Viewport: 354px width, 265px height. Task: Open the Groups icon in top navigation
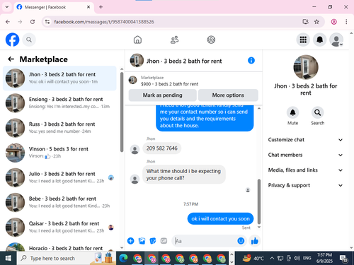coord(211,40)
